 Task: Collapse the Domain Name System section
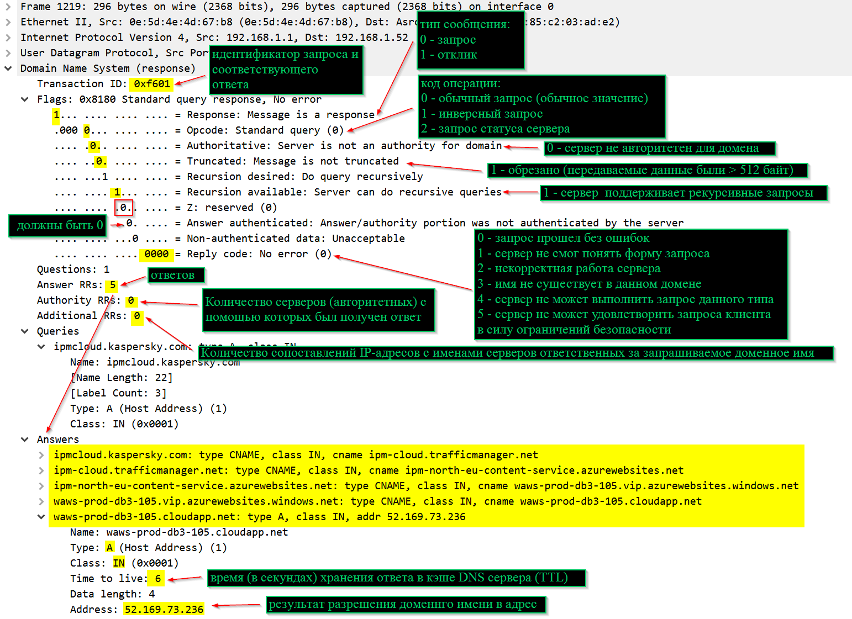pos(8,68)
